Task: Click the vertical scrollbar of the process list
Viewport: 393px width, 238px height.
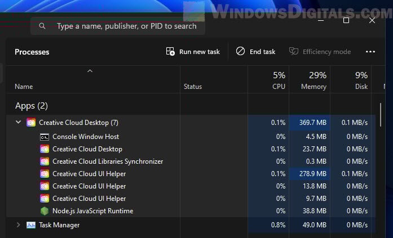Action: 381,115
